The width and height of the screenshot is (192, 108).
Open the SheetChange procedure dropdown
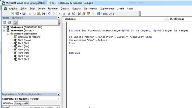pyautogui.click(x=180, y=19)
